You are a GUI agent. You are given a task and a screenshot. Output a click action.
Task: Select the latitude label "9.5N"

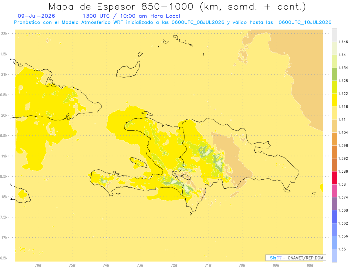(x=4, y=136)
